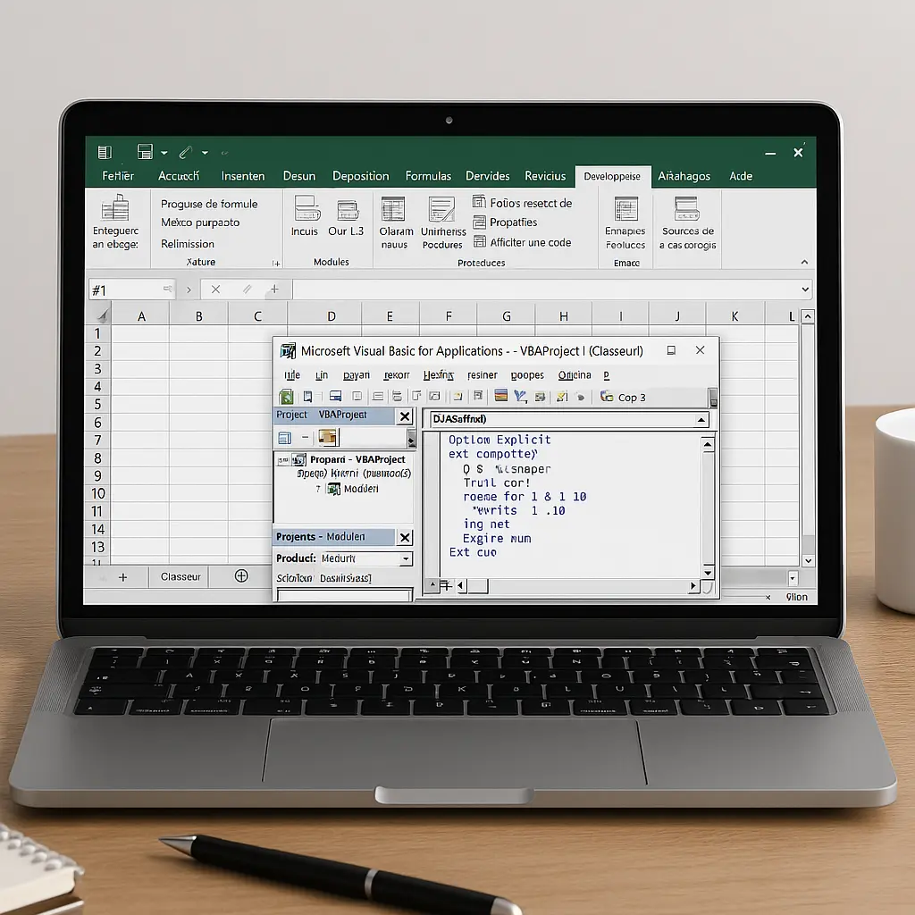Open the 'Fefiier' ribbon tab

tap(118, 176)
